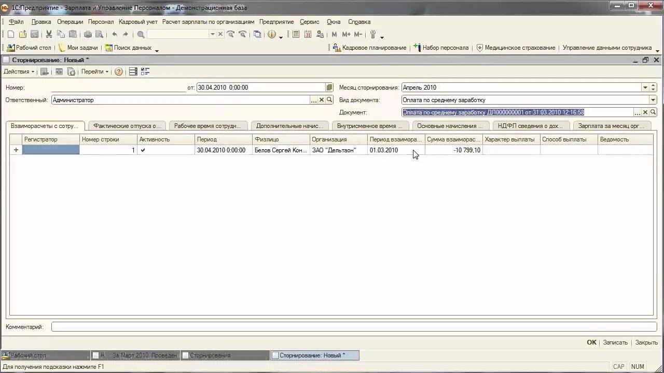This screenshot has height=373, width=664.
Task: Click the New document toolbar icon
Action: coord(10,34)
